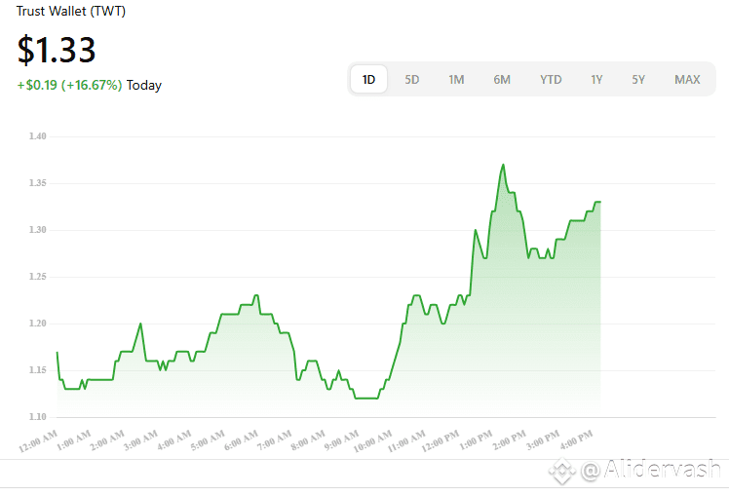Click the 2:00 PM axis label

coord(509,440)
